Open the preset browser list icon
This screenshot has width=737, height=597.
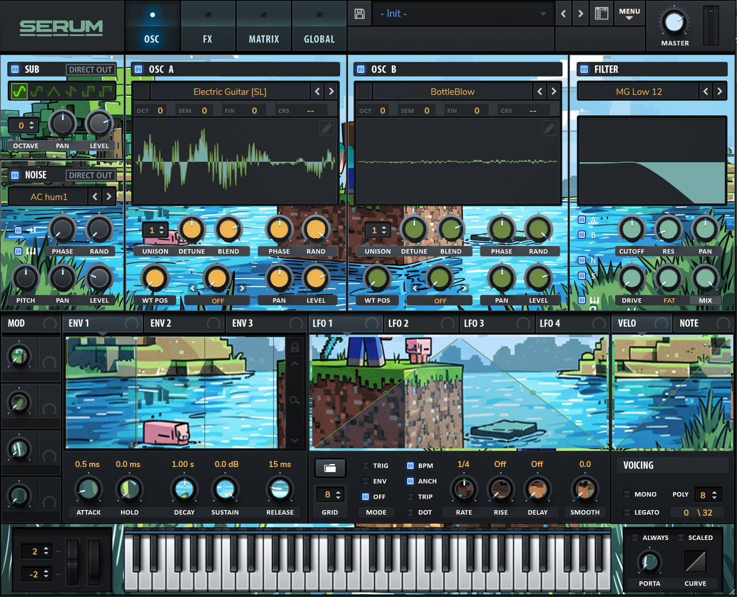[602, 14]
